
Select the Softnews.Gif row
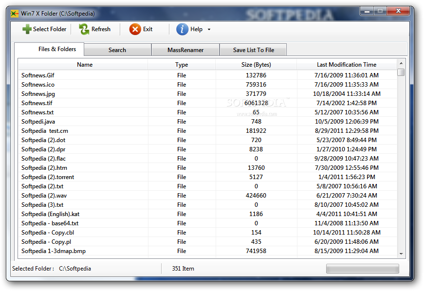tap(207, 75)
